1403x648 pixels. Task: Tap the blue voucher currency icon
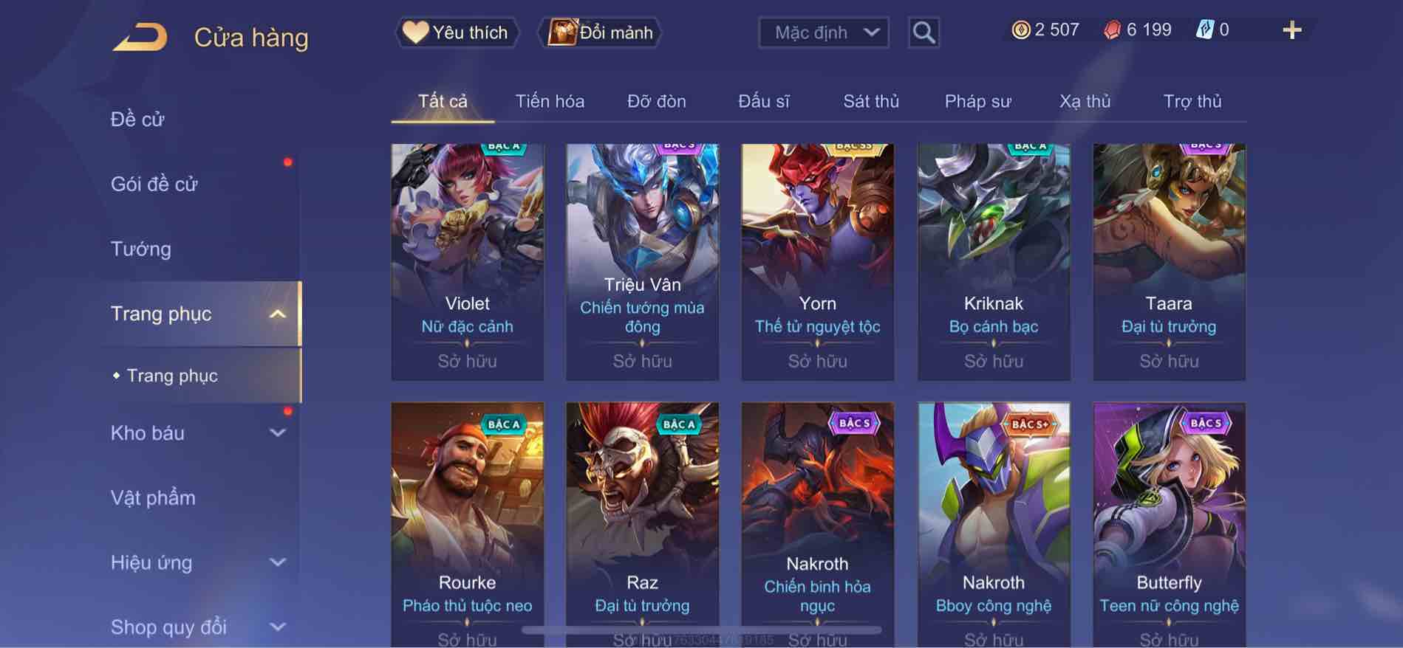[x=1204, y=30]
